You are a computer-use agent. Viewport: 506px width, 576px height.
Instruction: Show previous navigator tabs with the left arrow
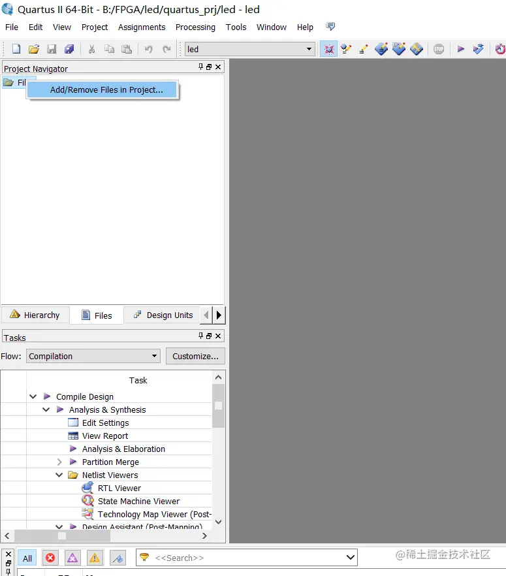click(x=206, y=315)
